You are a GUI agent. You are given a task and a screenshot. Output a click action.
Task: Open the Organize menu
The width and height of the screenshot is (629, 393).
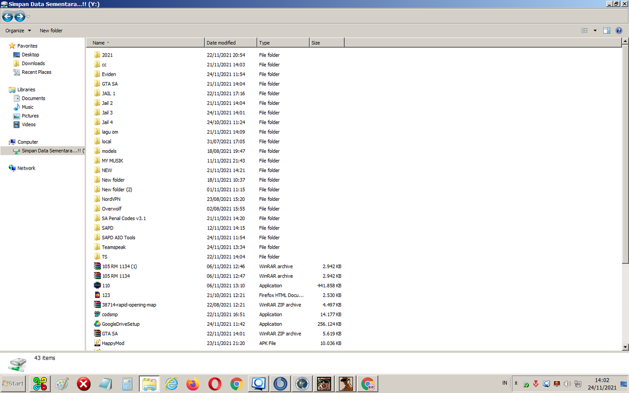tap(18, 30)
